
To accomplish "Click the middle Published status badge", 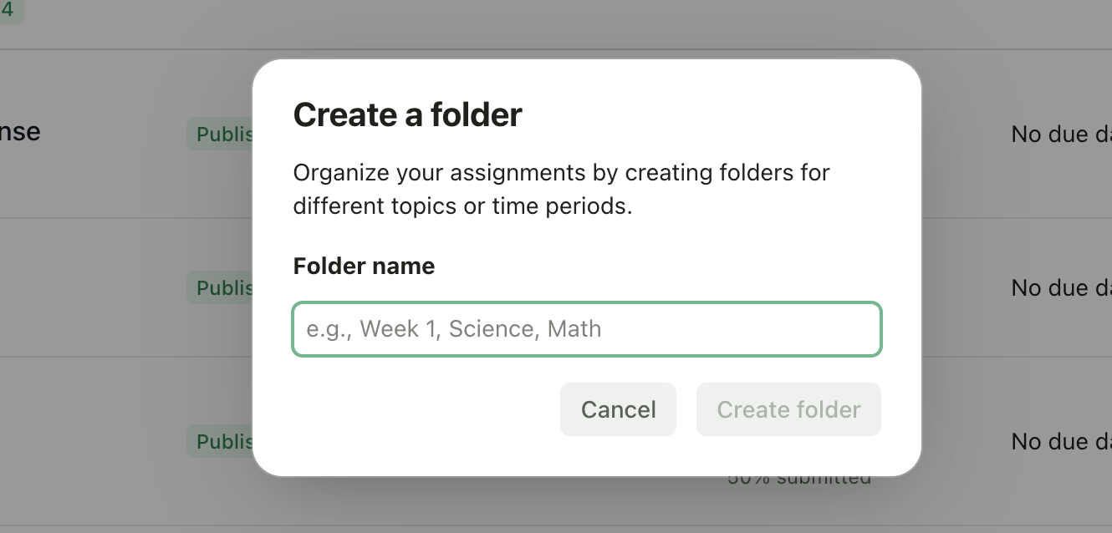I will tap(219, 287).
